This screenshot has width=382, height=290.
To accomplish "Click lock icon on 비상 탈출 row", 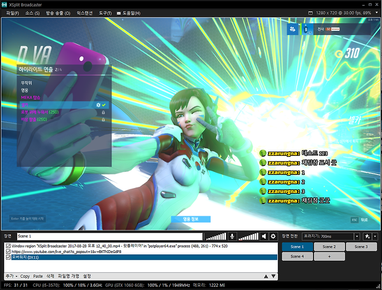I will coord(103,120).
